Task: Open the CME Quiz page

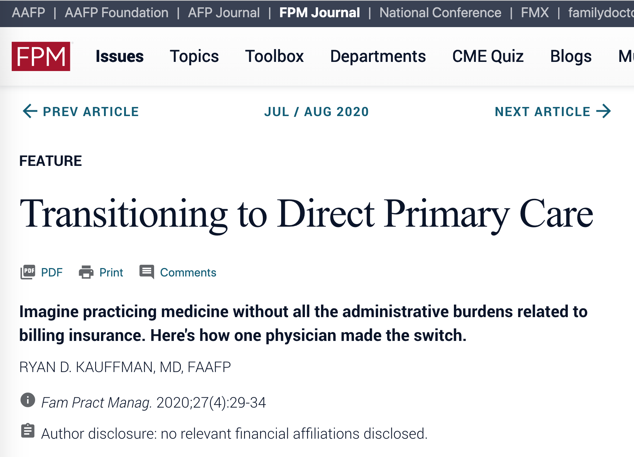Action: point(488,56)
